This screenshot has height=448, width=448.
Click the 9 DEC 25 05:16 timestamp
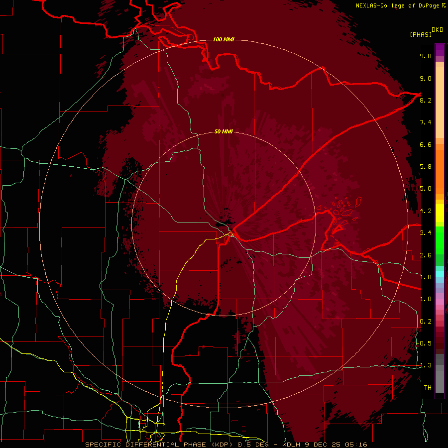pos(336,445)
